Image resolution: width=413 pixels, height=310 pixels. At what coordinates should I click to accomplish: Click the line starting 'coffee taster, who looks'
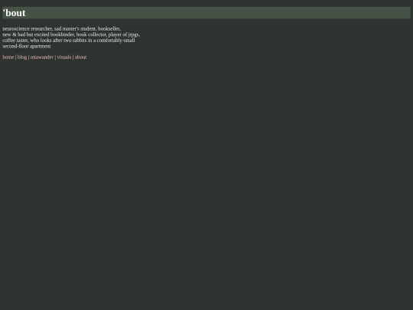pyautogui.click(x=69, y=41)
